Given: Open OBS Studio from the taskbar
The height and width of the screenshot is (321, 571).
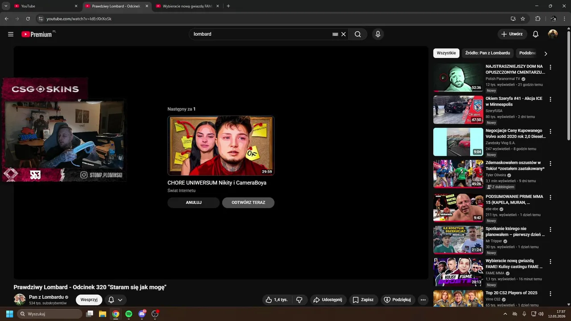Looking at the screenshot, I should [155, 314].
